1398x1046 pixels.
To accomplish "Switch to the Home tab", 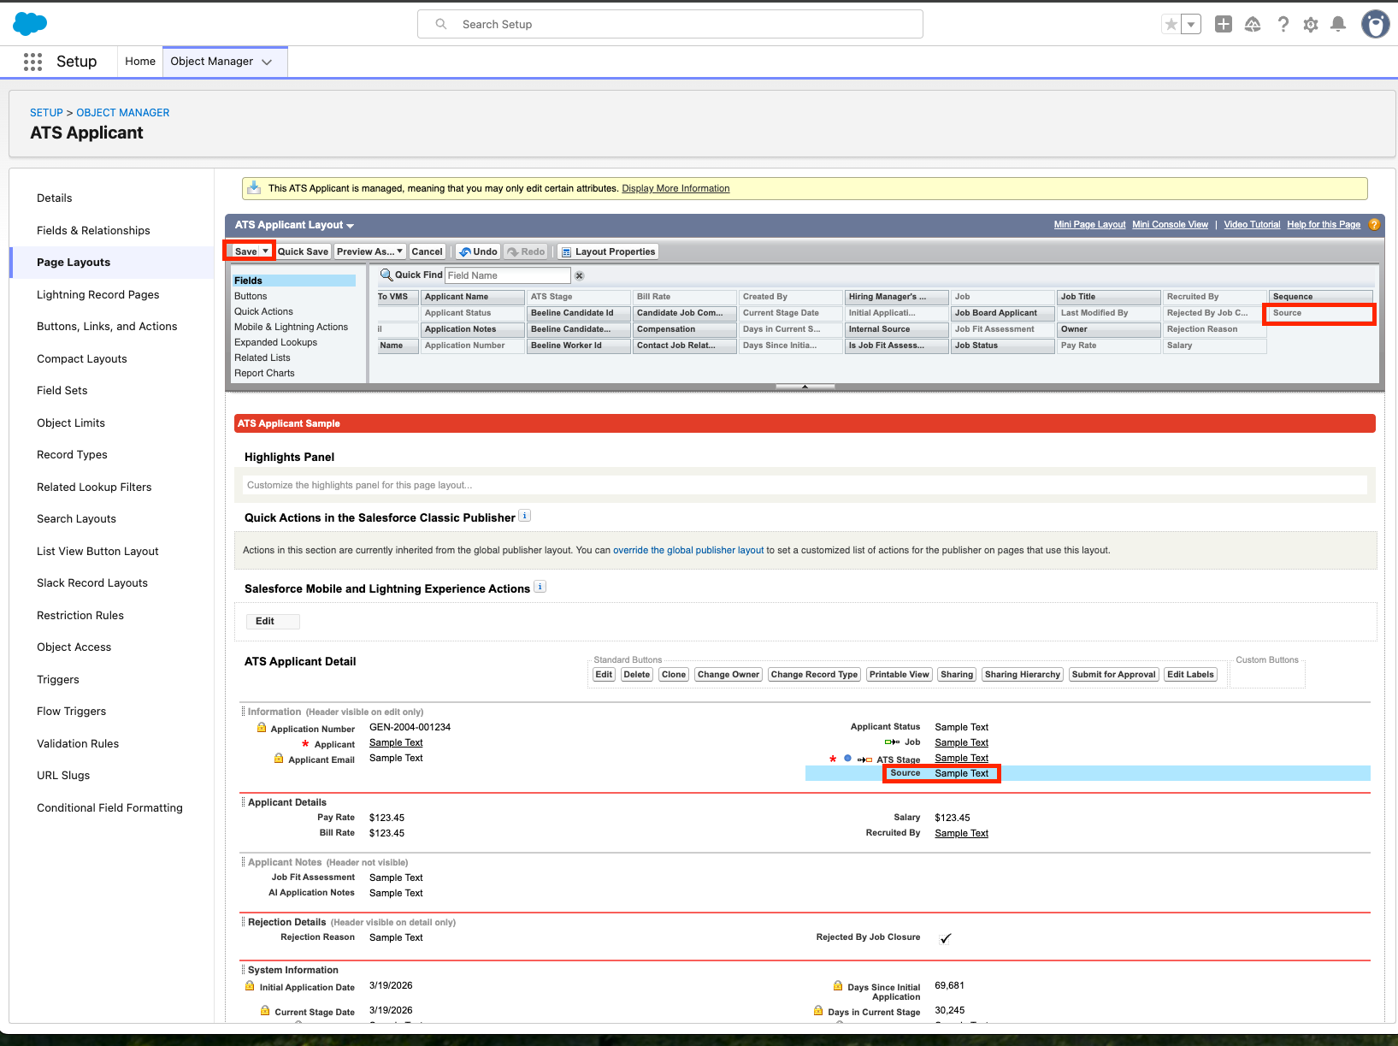I will coord(140,62).
